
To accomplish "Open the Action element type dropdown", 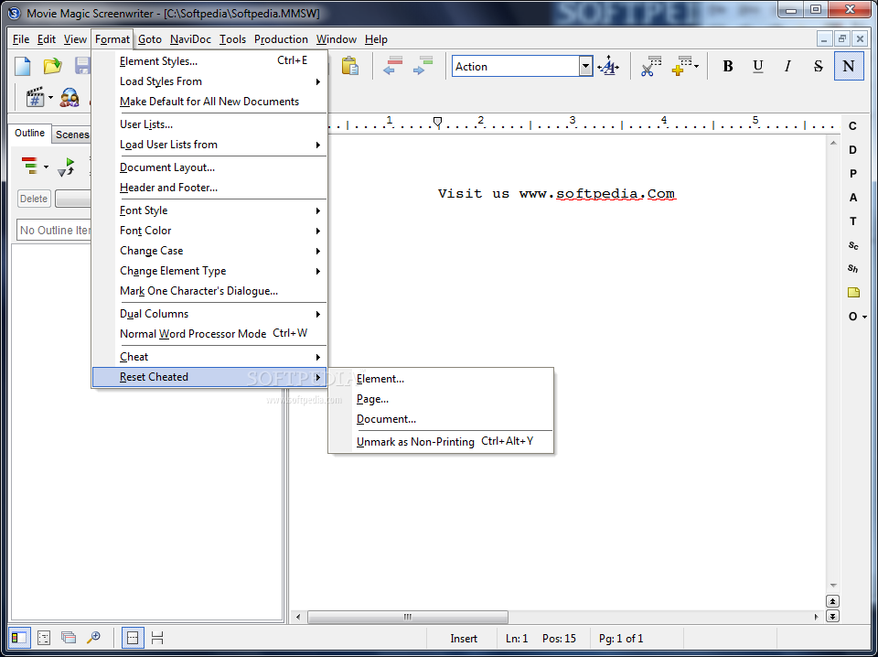I will tap(585, 67).
